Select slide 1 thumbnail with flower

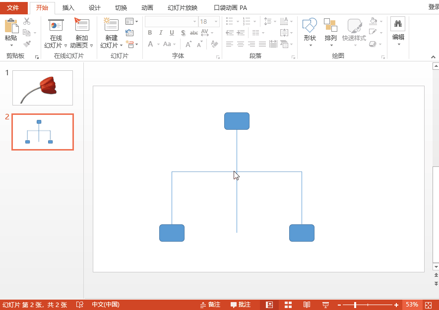[42, 88]
